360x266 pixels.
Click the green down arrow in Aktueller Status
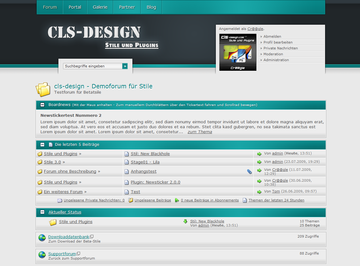pos(185,221)
